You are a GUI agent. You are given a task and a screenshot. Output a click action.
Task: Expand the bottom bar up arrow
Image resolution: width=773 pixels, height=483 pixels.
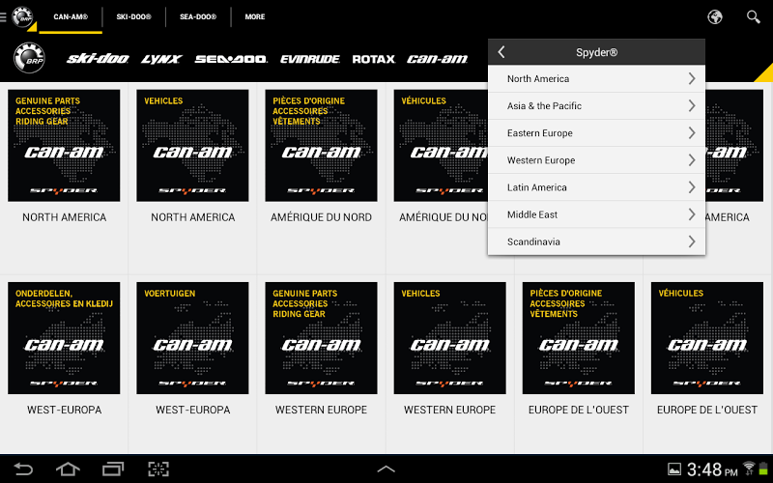coord(386,469)
